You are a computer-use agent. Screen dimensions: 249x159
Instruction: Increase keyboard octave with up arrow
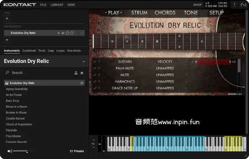tap(94, 140)
